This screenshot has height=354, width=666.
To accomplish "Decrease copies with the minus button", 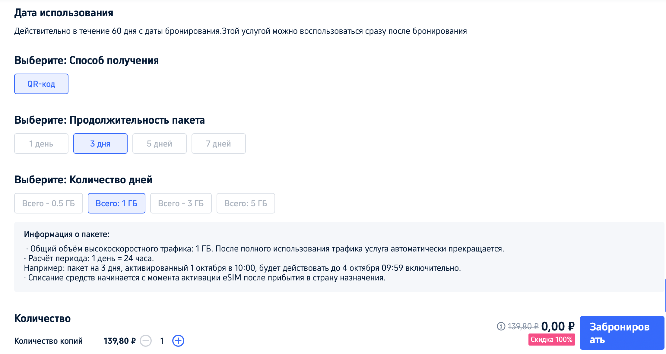I will click(x=146, y=341).
